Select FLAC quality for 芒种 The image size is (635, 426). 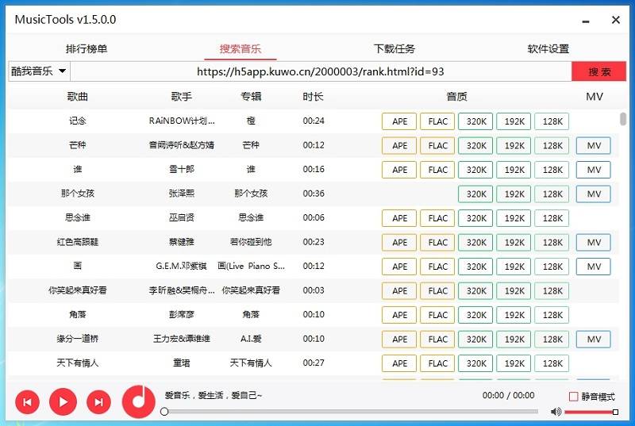pyautogui.click(x=438, y=146)
